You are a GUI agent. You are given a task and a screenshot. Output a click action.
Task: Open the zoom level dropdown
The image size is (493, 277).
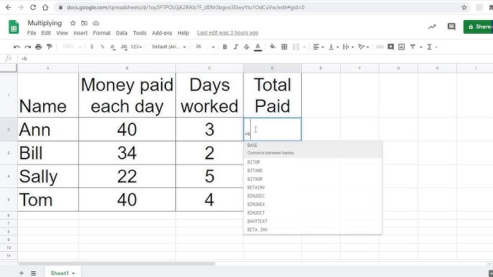click(x=72, y=47)
